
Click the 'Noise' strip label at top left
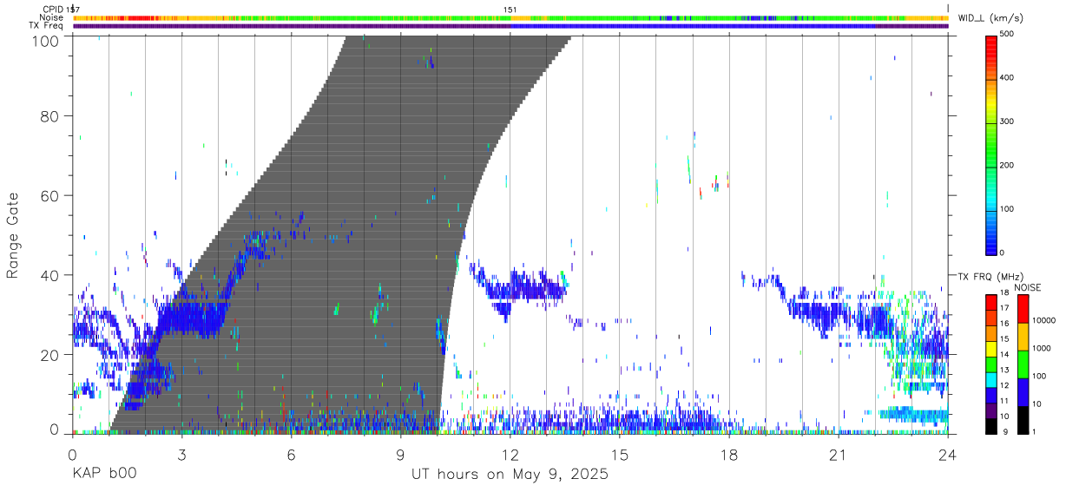click(51, 17)
